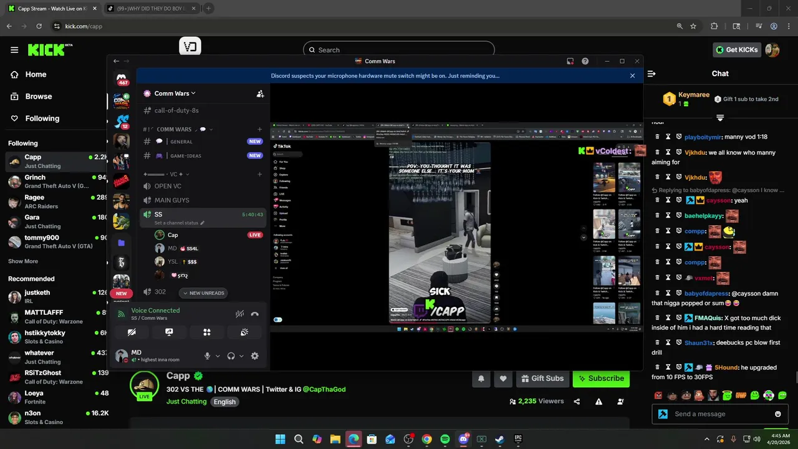Share your screen in Discord voice panel

click(169, 332)
